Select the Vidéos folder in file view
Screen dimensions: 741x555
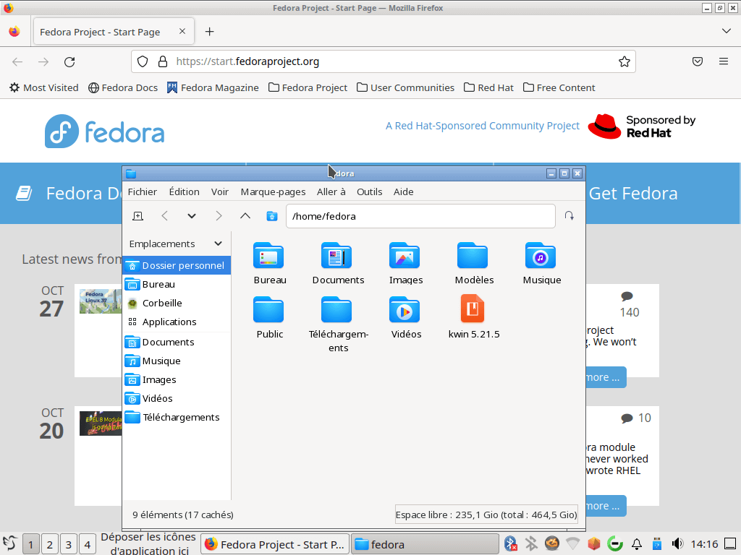[x=405, y=310]
